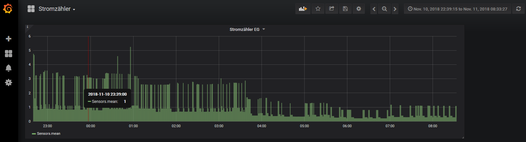Refresh the dashboard
The height and width of the screenshot is (142, 526).
518,9
